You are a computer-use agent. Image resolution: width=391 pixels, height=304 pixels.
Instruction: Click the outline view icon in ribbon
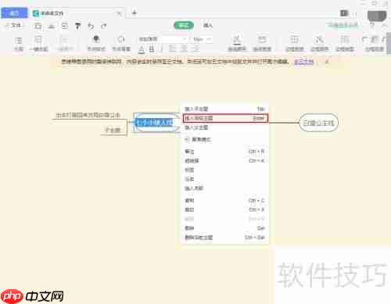tap(18, 44)
